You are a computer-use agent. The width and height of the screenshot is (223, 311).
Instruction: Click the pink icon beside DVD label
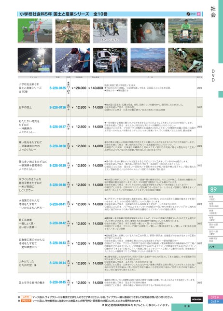[199, 14]
